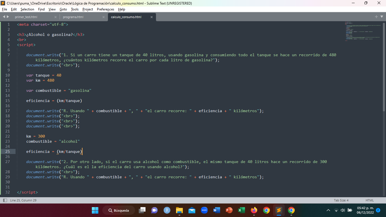
Task: Click the closing </script> tag
Action: [27, 192]
